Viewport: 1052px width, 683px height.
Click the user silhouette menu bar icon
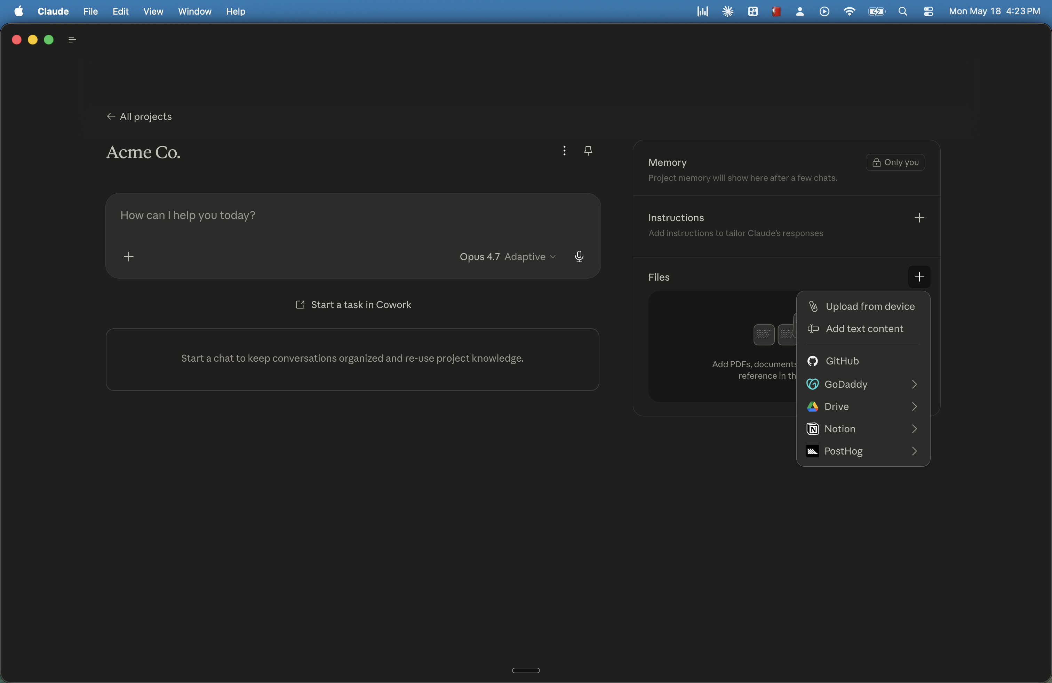coord(799,11)
